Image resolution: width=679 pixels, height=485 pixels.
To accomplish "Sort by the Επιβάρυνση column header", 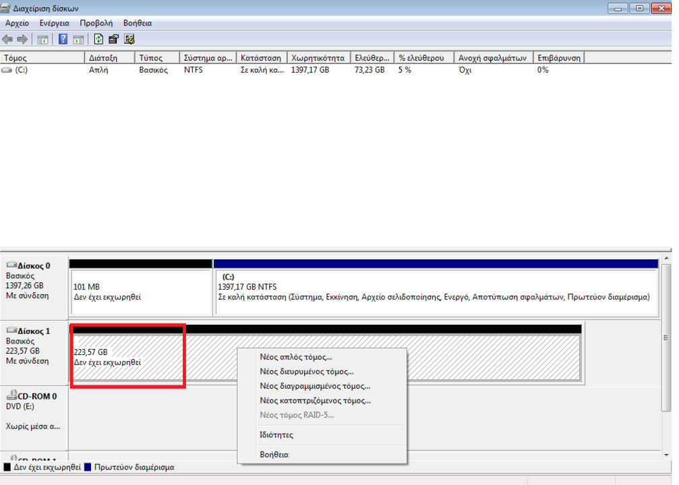I will pyautogui.click(x=559, y=58).
